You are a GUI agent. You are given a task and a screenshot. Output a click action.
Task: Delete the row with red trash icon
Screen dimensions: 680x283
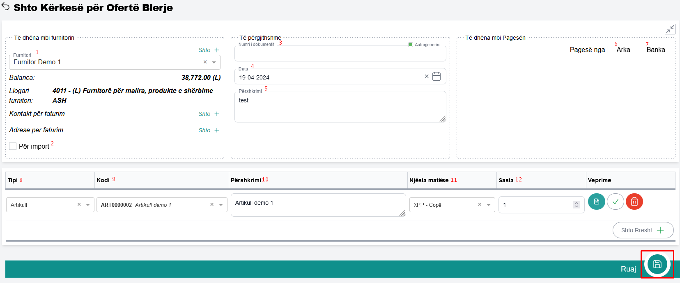(x=634, y=201)
